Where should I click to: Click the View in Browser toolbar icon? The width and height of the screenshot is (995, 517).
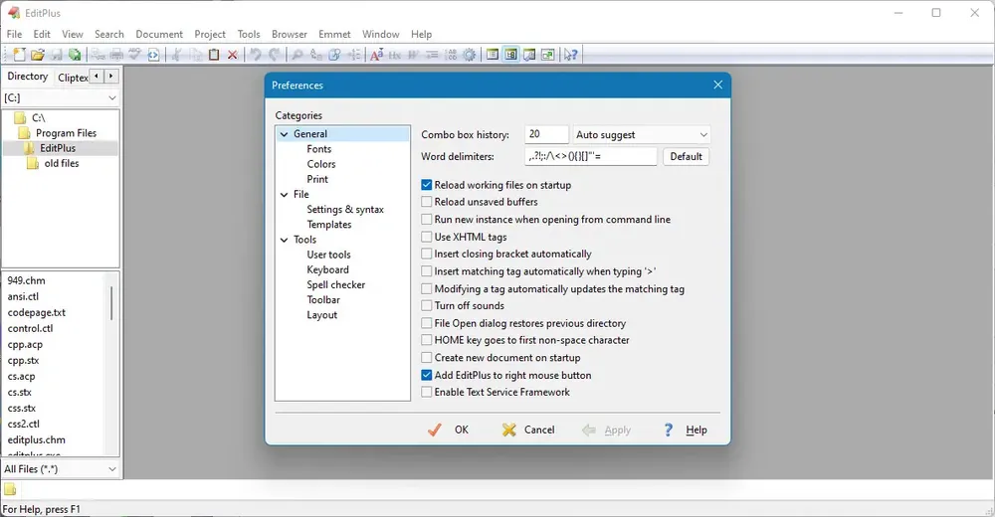(x=153, y=55)
